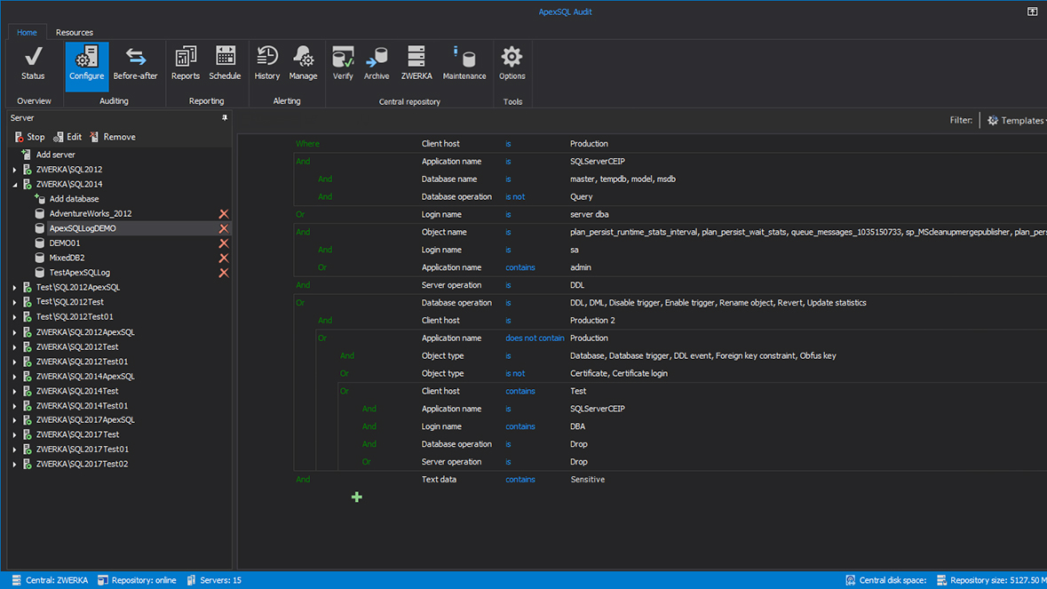This screenshot has height=589, width=1047.
Task: Select the ApexSQLLogDEMO database
Action: [x=82, y=228]
